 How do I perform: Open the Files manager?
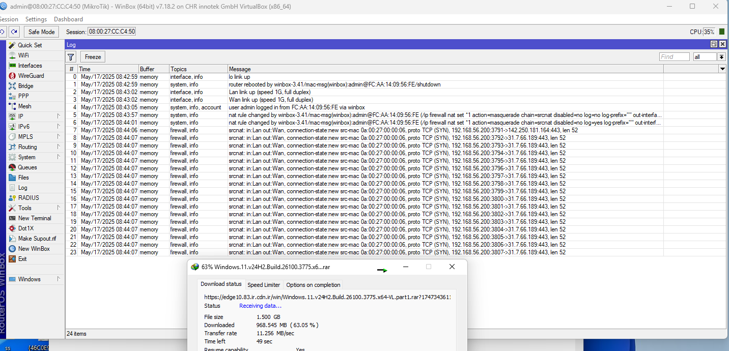pos(23,178)
